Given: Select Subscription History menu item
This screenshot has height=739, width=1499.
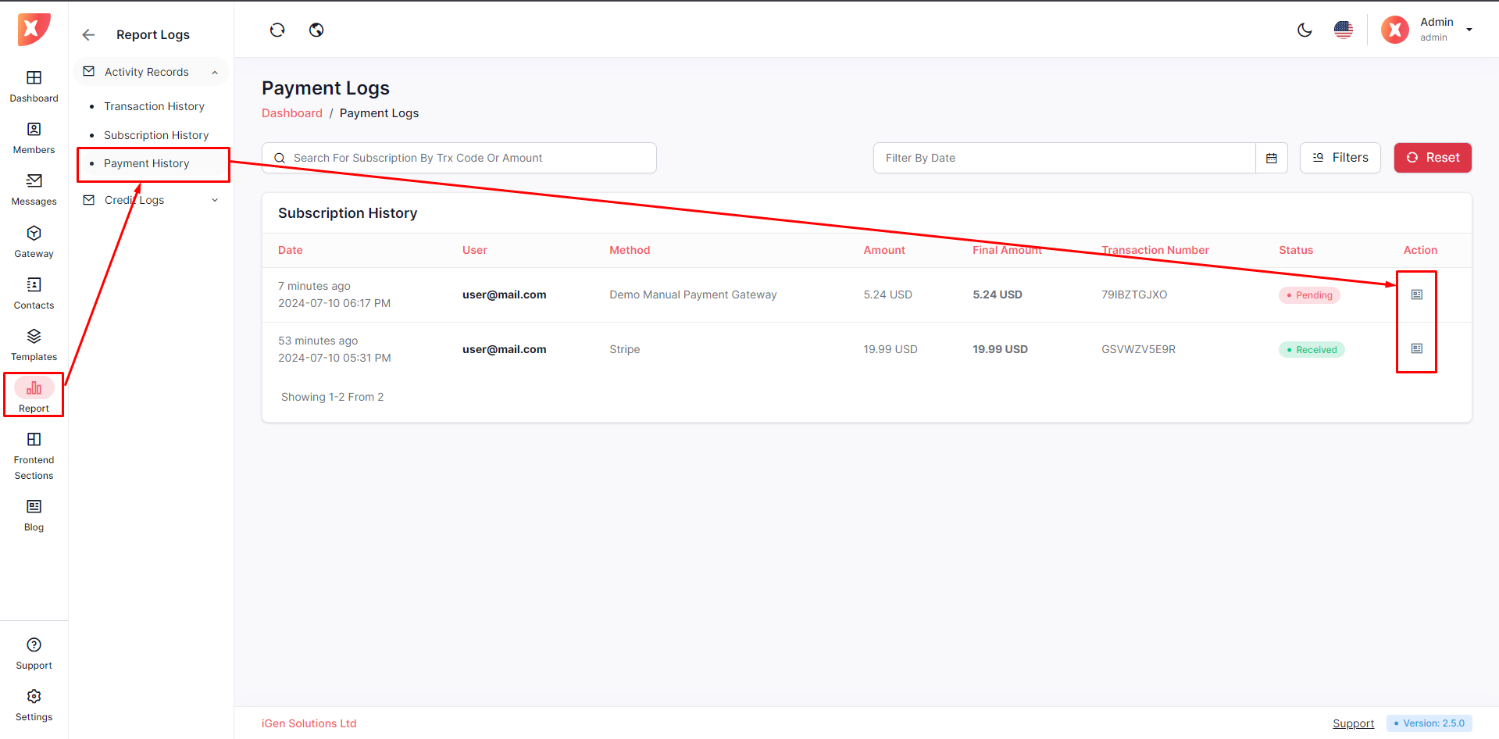Looking at the screenshot, I should pos(156,135).
